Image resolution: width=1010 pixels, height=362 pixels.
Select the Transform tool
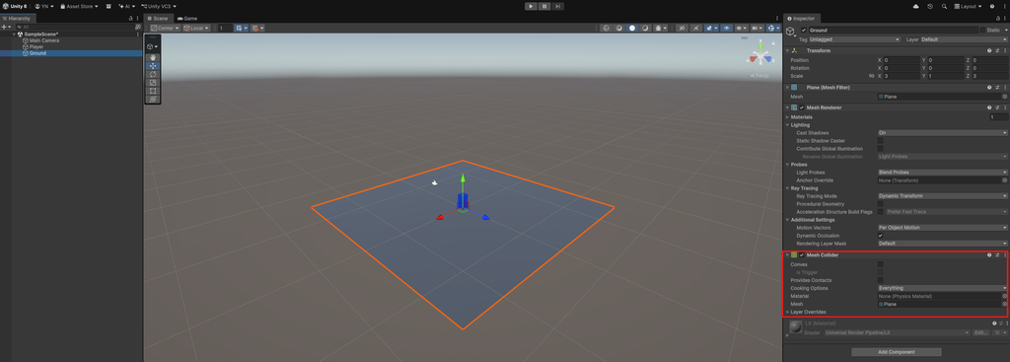153,100
